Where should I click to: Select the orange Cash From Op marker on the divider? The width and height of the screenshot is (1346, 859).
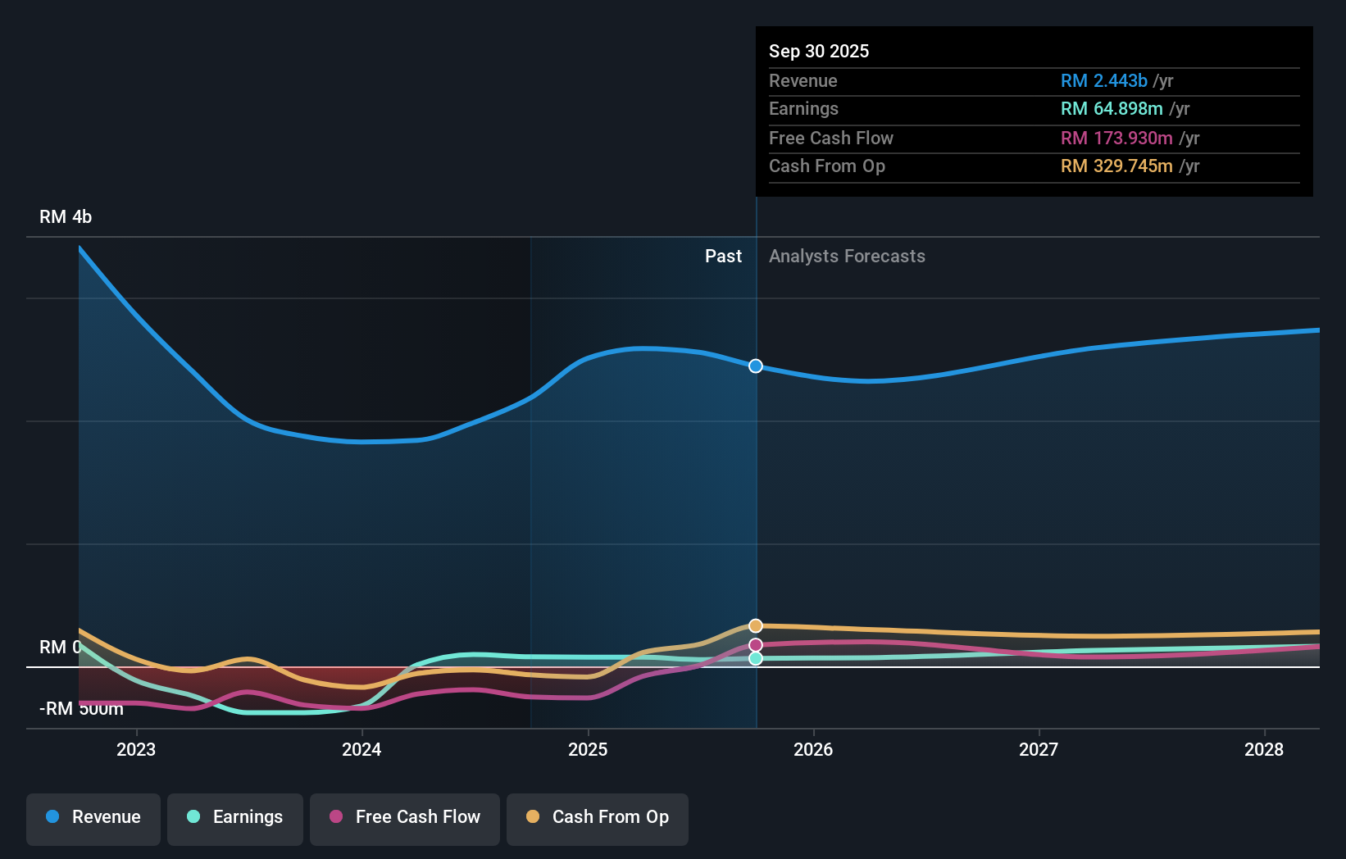[755, 625]
